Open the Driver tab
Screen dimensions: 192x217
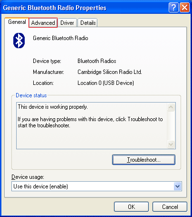[67, 23]
